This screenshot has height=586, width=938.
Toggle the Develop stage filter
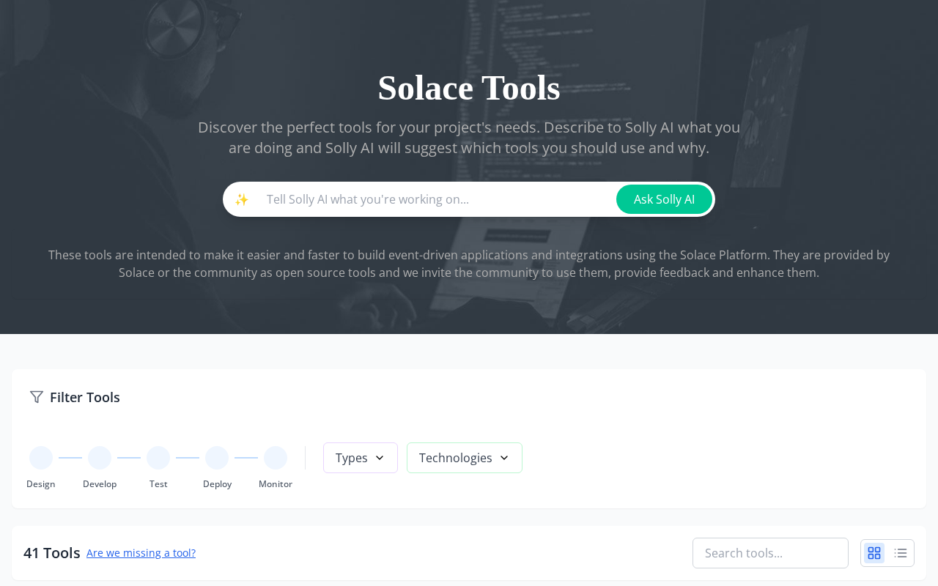pos(100,458)
